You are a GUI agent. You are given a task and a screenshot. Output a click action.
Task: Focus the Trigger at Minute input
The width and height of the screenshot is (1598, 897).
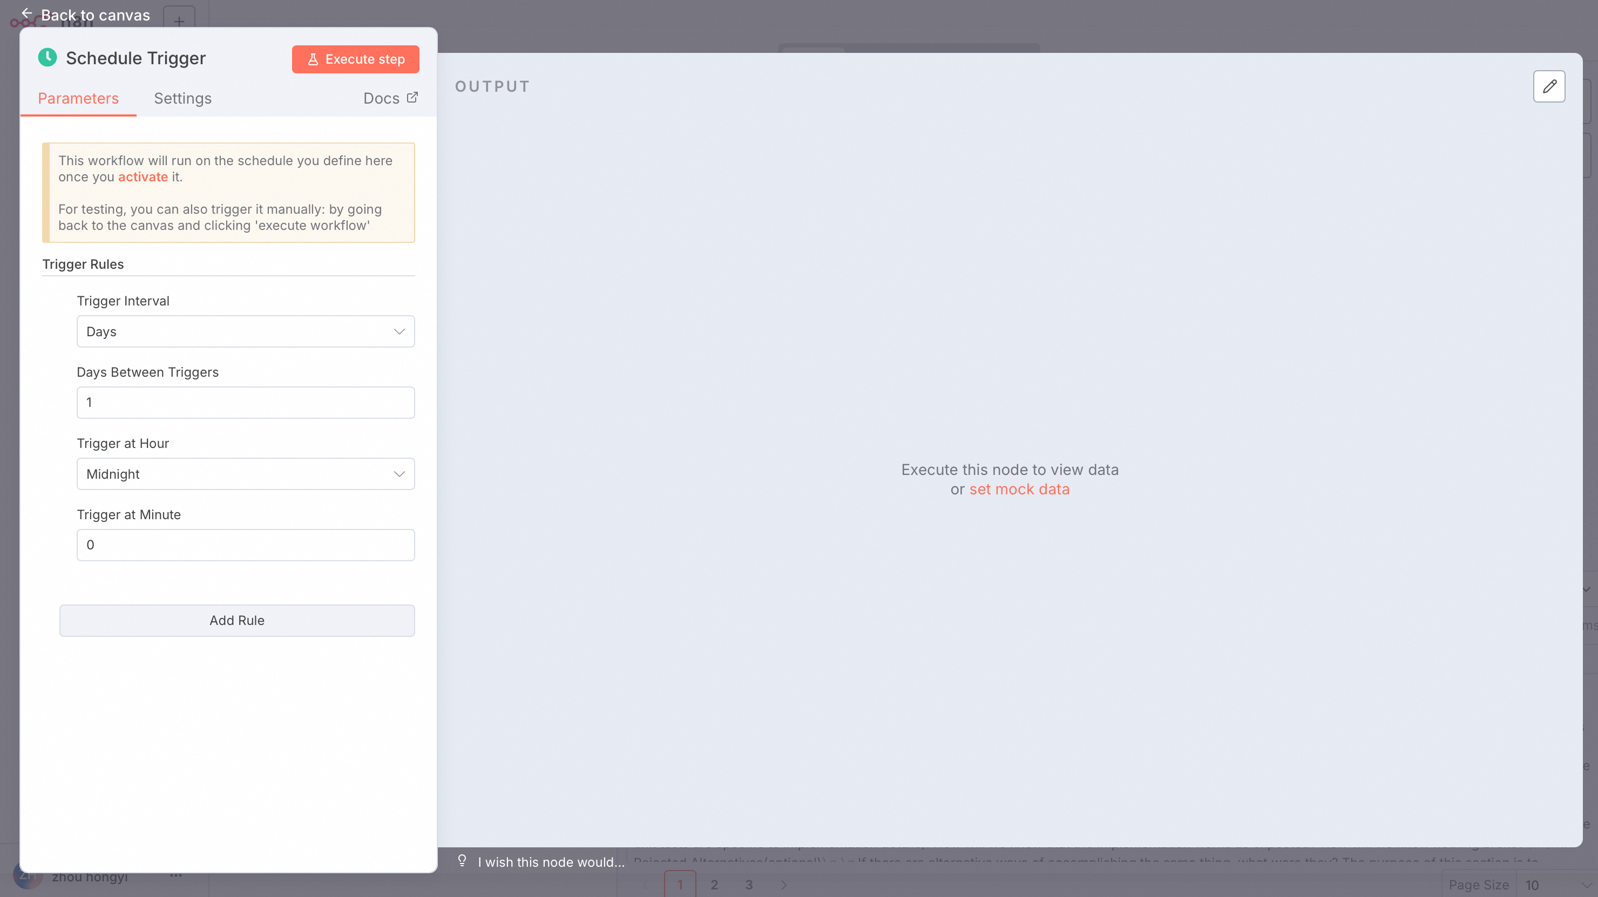245,545
